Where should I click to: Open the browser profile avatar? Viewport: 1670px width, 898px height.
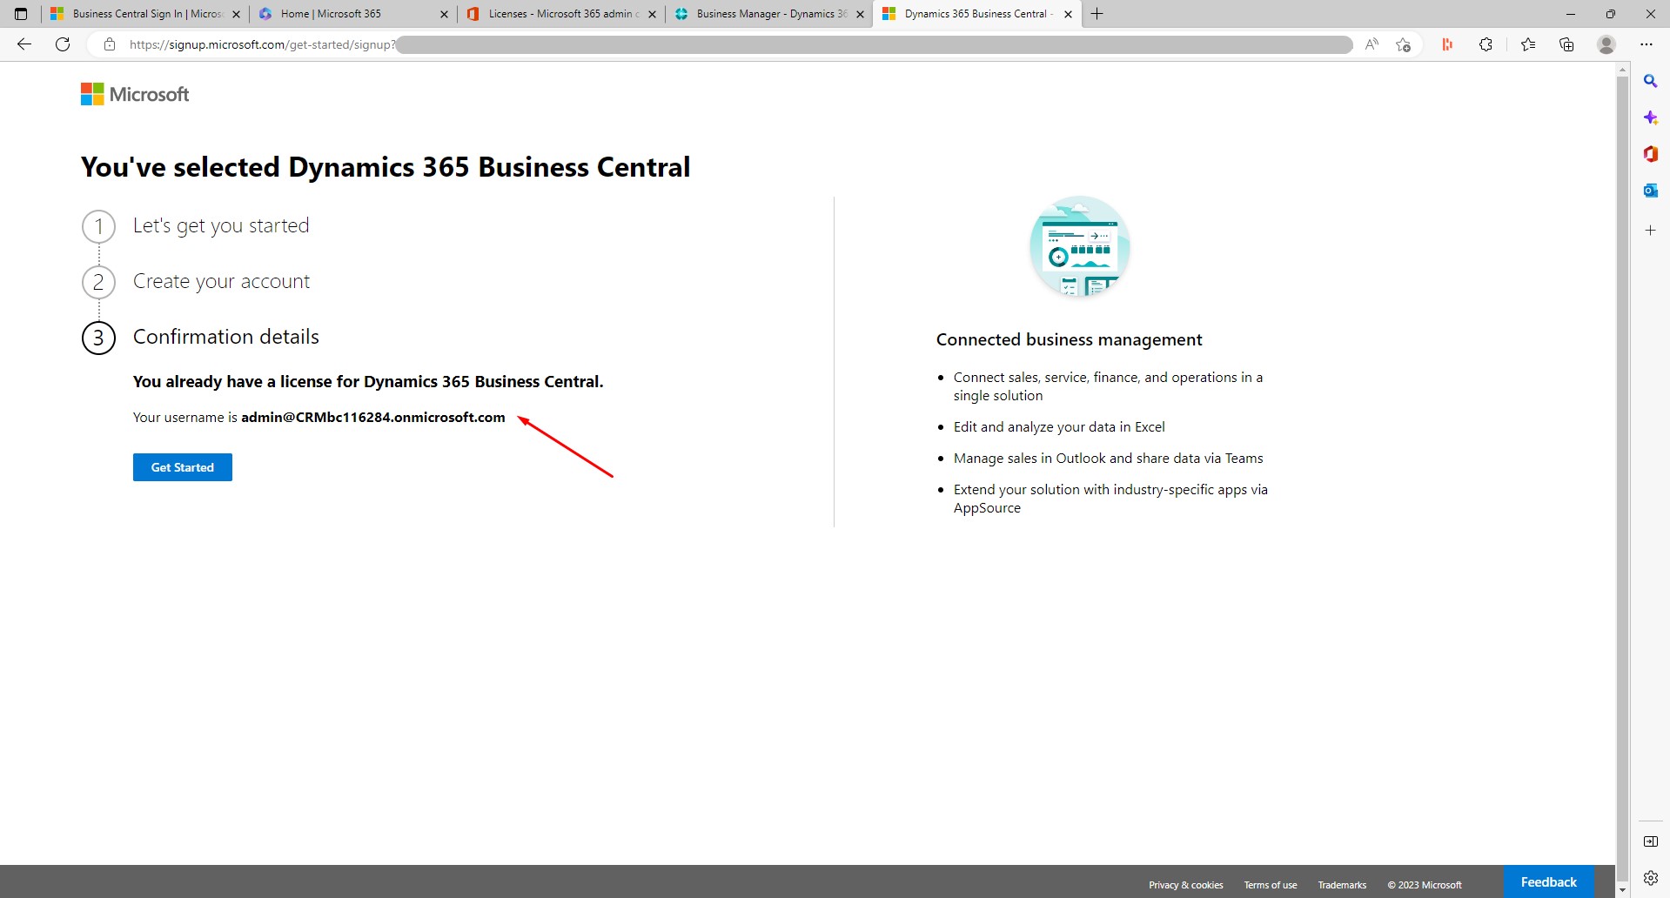pos(1606,44)
